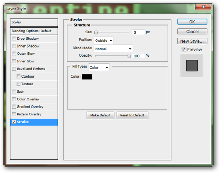Viewport: 220px width, 173px height.
Task: Click the Cancel button
Action: click(x=192, y=31)
